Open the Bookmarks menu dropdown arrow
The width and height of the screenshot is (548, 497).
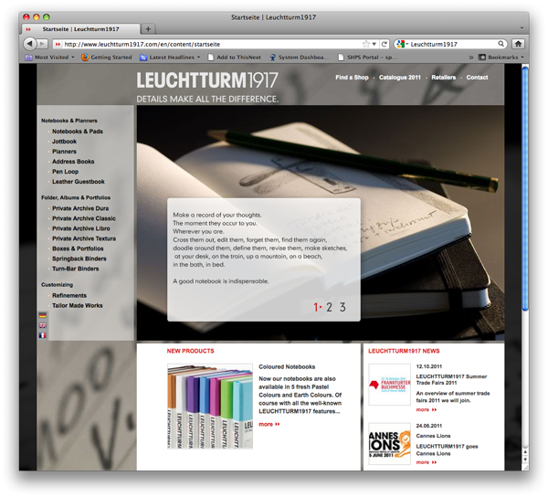tap(522, 58)
